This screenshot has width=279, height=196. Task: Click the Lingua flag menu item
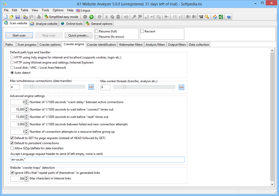pyautogui.click(x=83, y=10)
